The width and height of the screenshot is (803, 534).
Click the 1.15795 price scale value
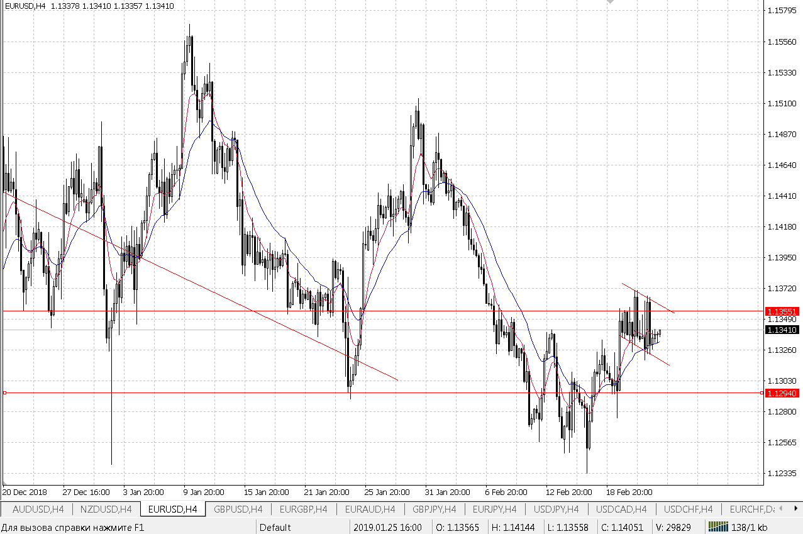click(x=783, y=11)
